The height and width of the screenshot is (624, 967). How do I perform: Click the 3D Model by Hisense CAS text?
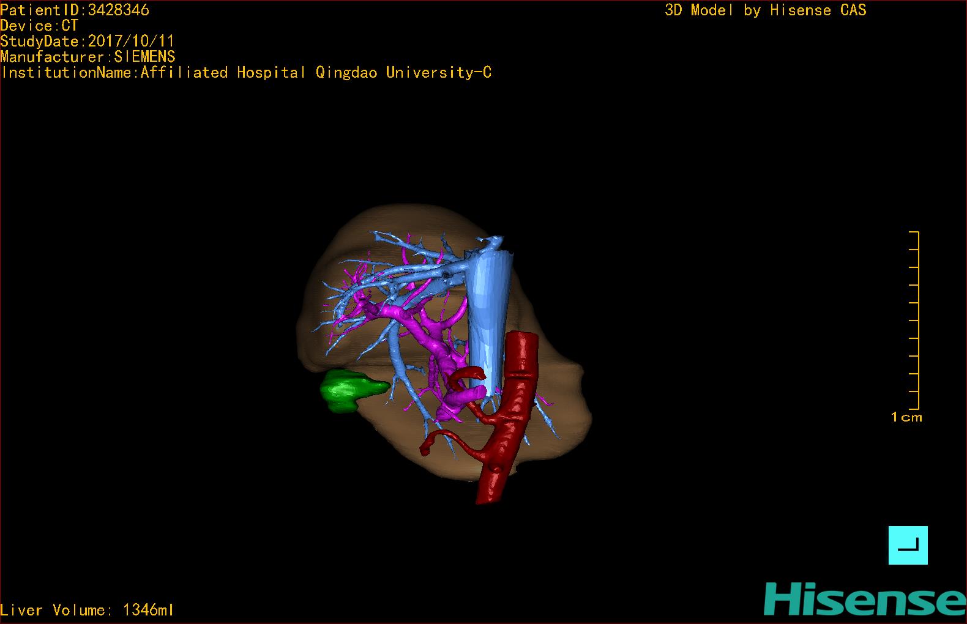[x=766, y=10]
